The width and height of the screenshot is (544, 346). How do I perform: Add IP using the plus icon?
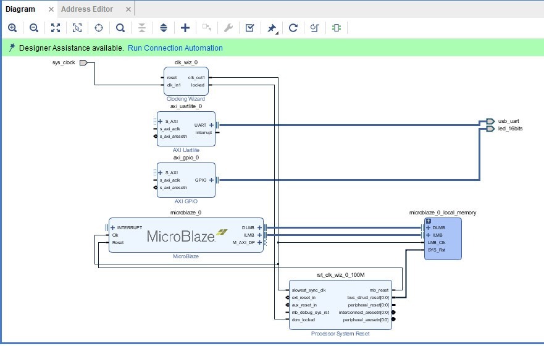tap(185, 28)
